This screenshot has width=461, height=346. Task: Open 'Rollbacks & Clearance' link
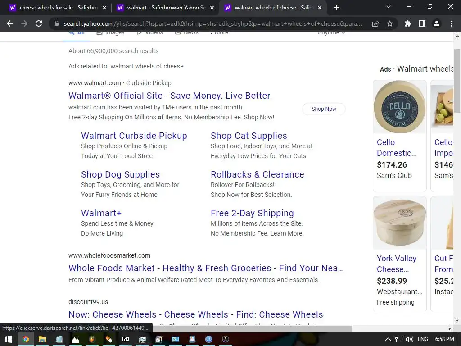click(x=257, y=174)
